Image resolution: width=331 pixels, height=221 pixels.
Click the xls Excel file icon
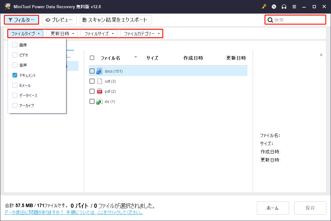click(x=99, y=101)
